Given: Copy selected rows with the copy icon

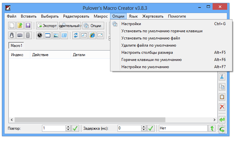Looking at the screenshot, I should click(x=222, y=87).
